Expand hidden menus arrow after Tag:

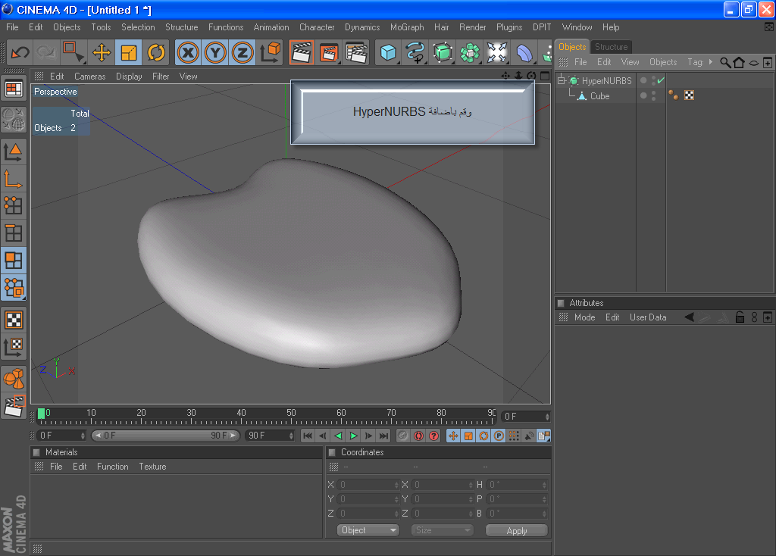[x=711, y=62]
